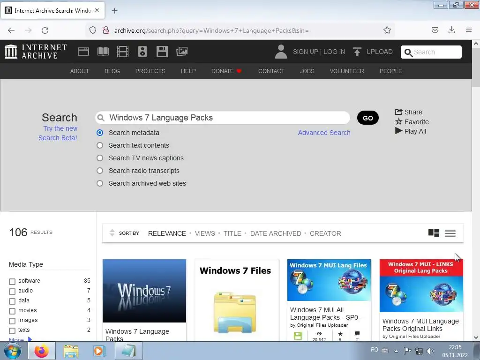Open the Software floppy disk icon
Screen dimensions: 480x360
[x=162, y=52]
